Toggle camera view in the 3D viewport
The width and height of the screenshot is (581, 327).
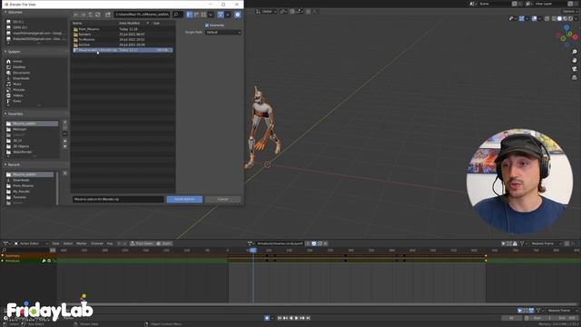[575, 69]
